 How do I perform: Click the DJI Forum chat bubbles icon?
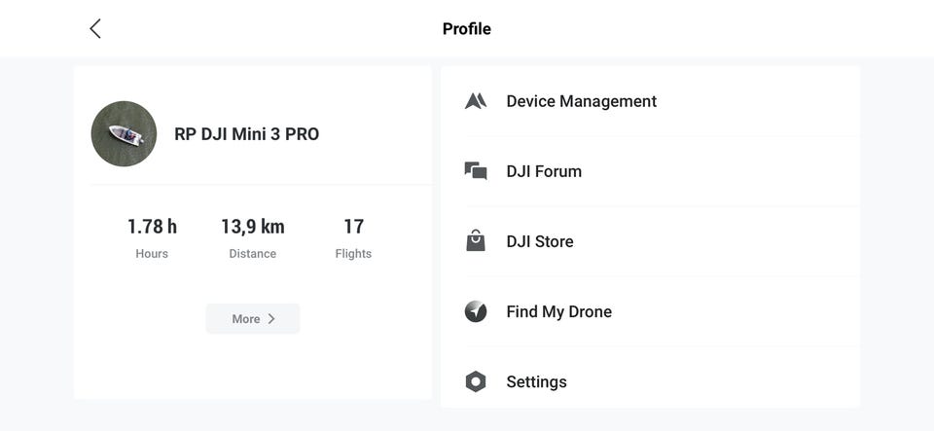[x=475, y=171]
